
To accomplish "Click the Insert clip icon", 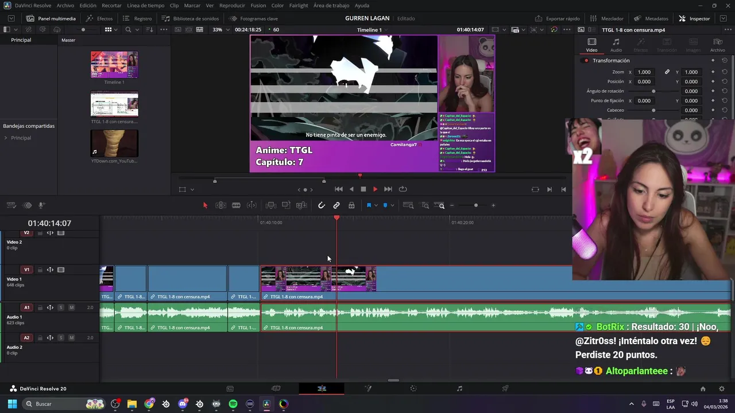I will [271, 205].
